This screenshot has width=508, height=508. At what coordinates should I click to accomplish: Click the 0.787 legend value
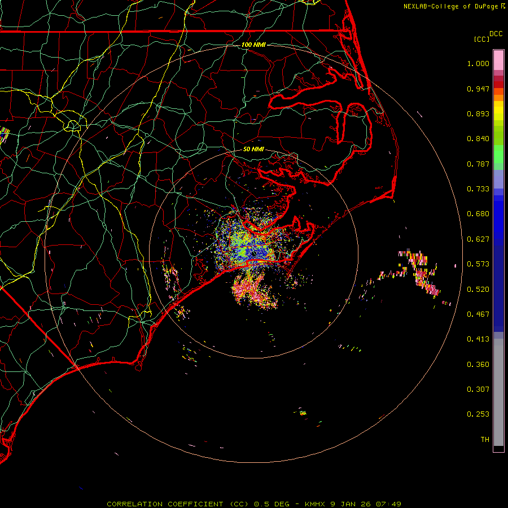click(478, 164)
